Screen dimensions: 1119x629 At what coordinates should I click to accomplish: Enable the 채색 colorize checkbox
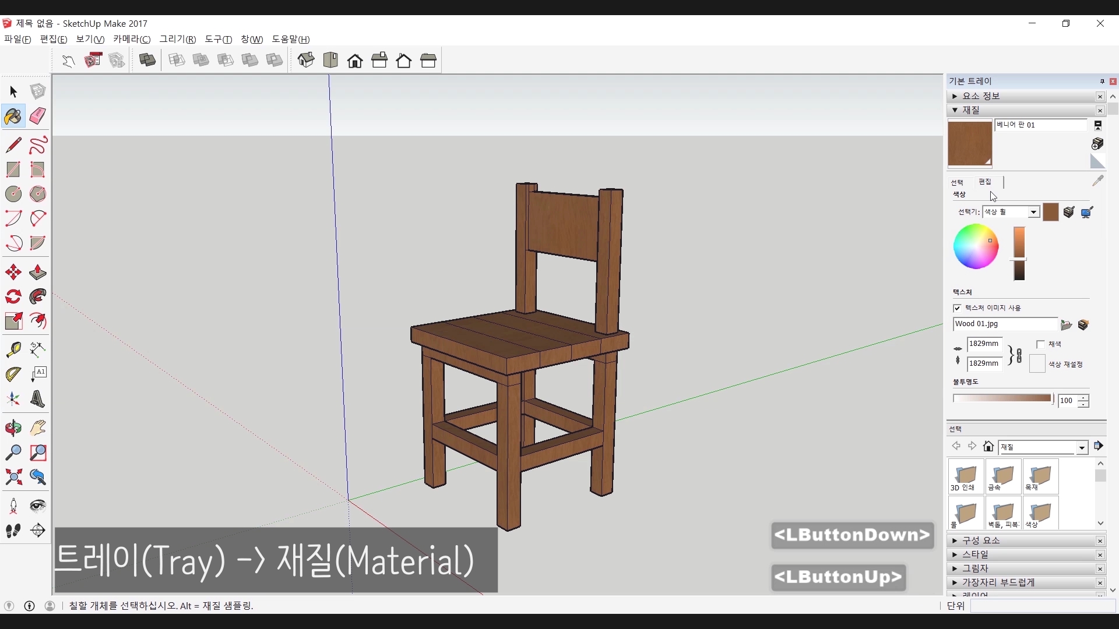tap(1040, 344)
